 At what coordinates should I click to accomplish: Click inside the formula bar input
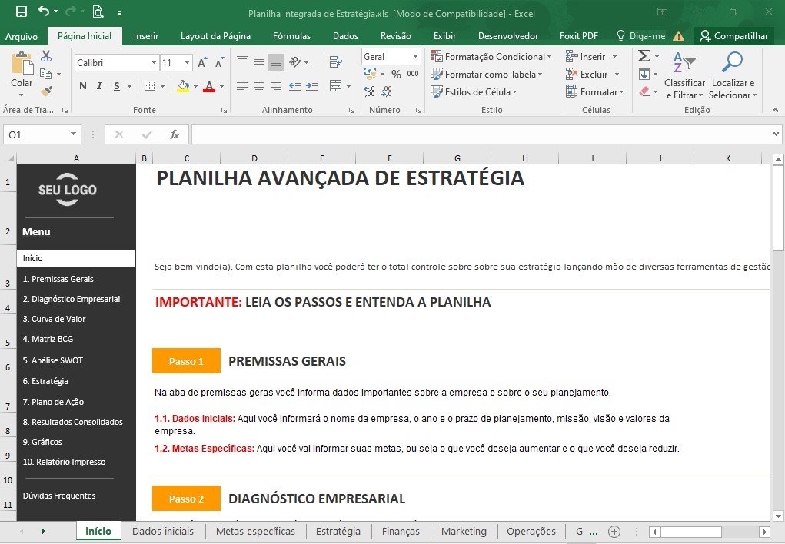point(481,134)
